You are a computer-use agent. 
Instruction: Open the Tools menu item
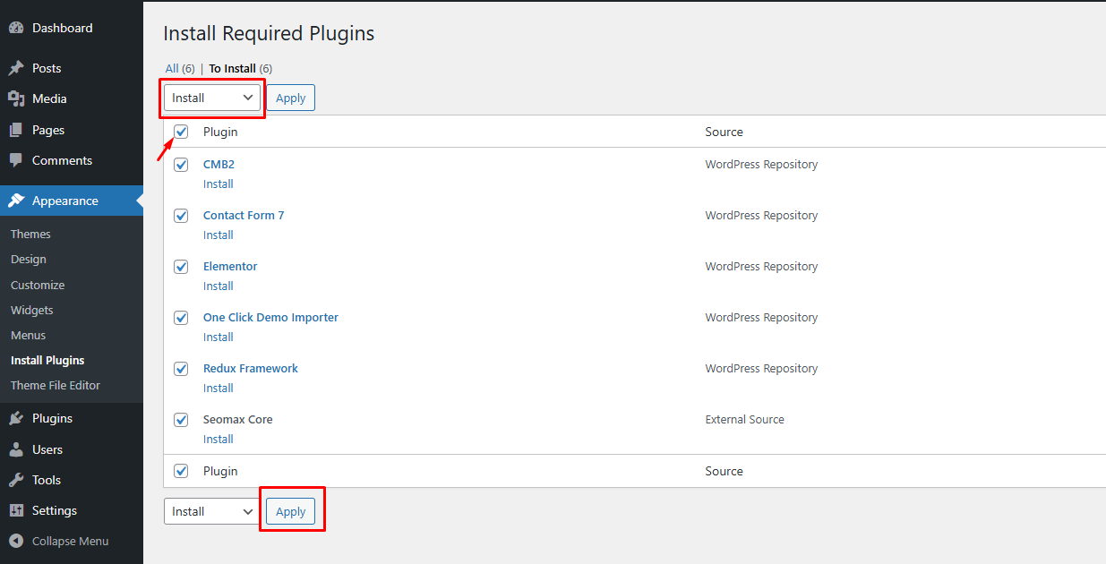tap(47, 480)
